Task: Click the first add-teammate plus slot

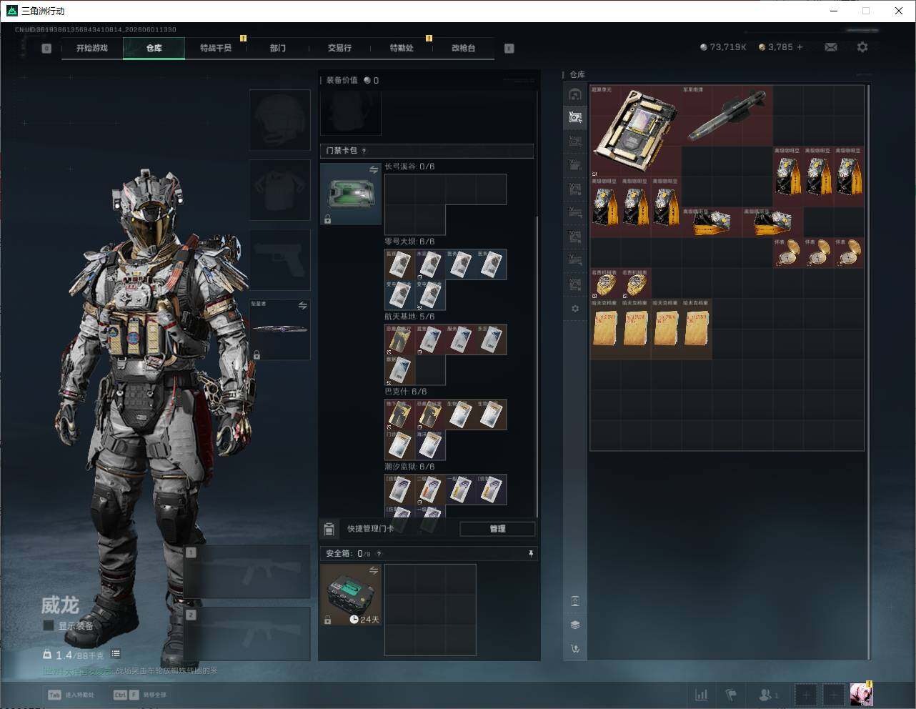Action: point(806,695)
